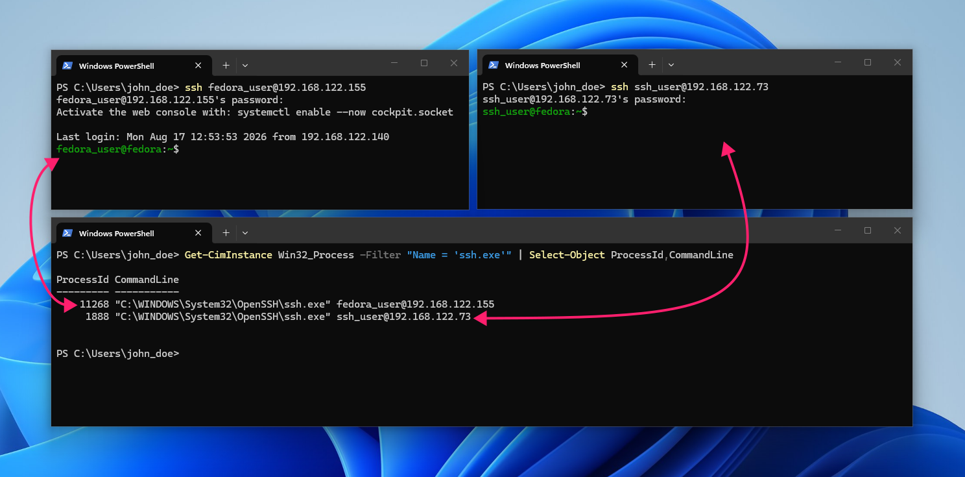This screenshot has height=477, width=965.
Task: Click the ssh_user@192.168.122.73's password line
Action: point(584,99)
